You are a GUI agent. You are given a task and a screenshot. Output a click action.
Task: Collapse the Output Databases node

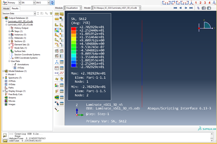3,18
